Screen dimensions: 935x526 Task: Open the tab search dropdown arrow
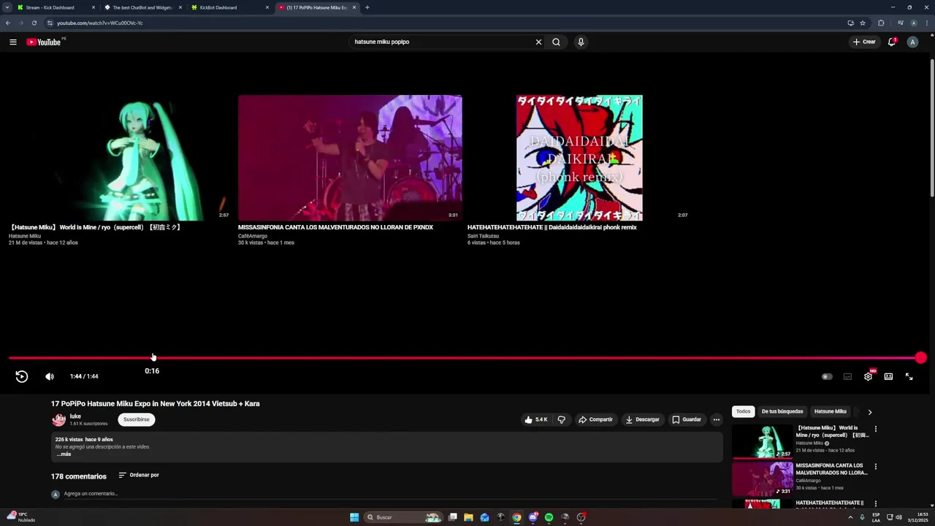7,7
